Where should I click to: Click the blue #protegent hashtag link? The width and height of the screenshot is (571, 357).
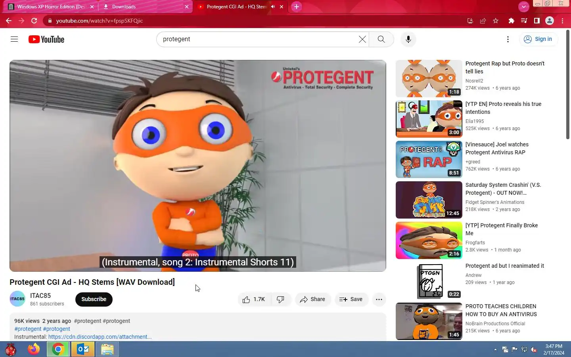[x=28, y=329]
